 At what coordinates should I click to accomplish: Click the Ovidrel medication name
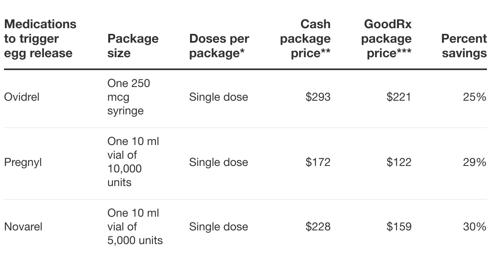point(22,97)
